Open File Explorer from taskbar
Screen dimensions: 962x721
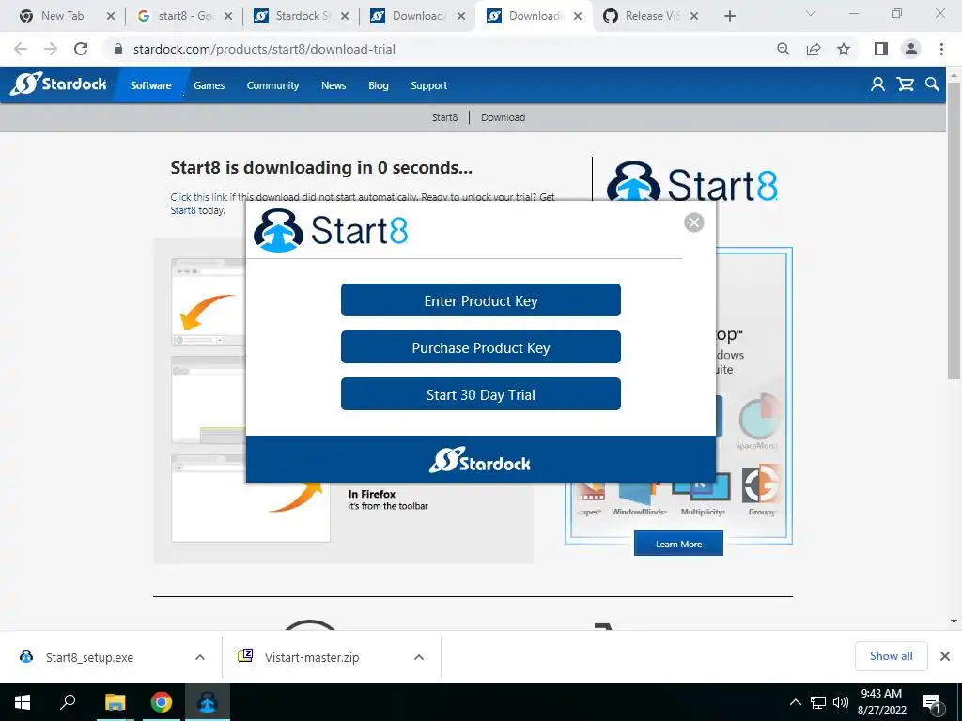pyautogui.click(x=115, y=702)
